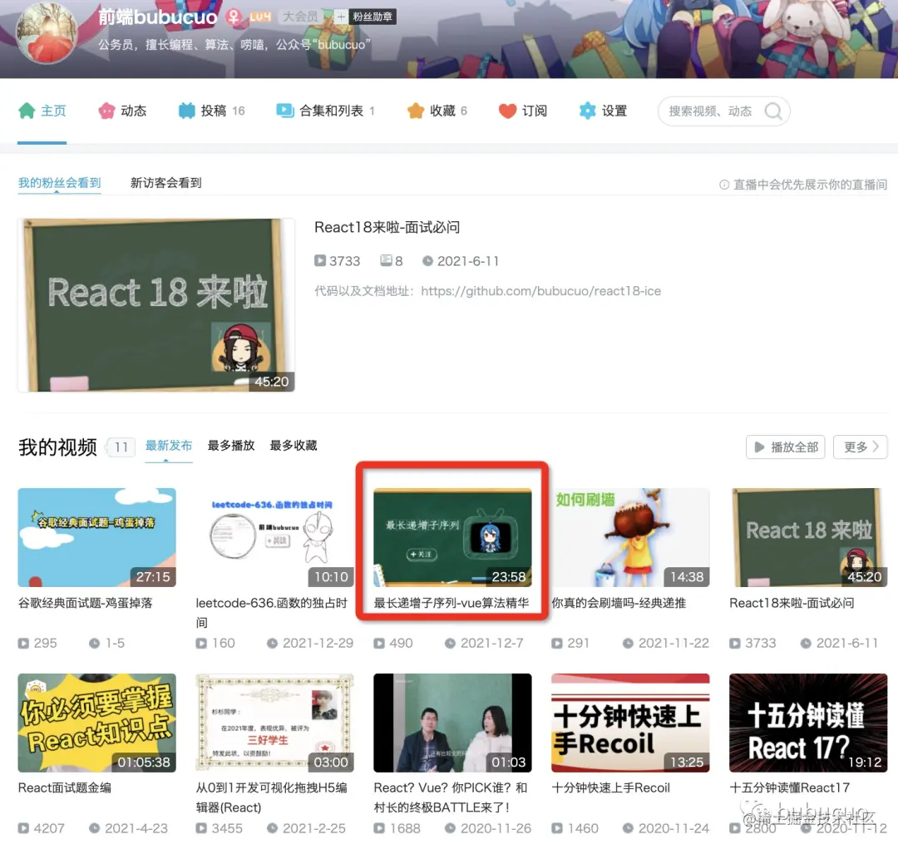The image size is (898, 849).
Task: Expand the 投稿 count indicator
Action: (237, 111)
